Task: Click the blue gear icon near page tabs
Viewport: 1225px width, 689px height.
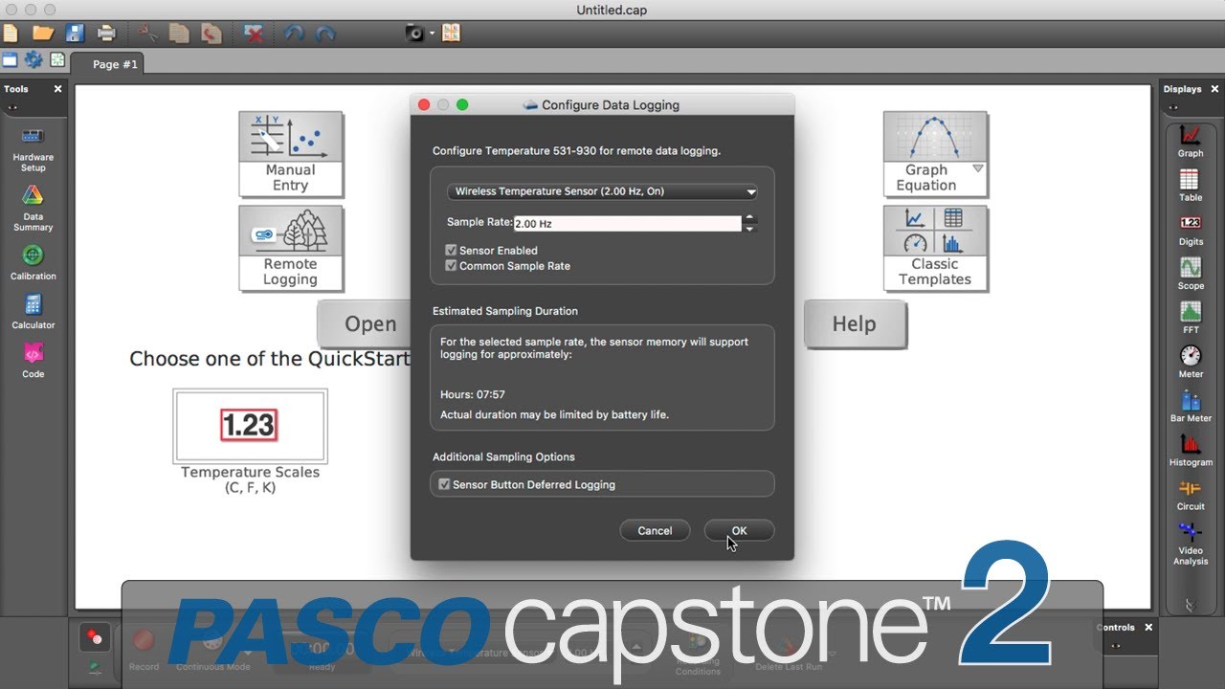Action: click(33, 60)
